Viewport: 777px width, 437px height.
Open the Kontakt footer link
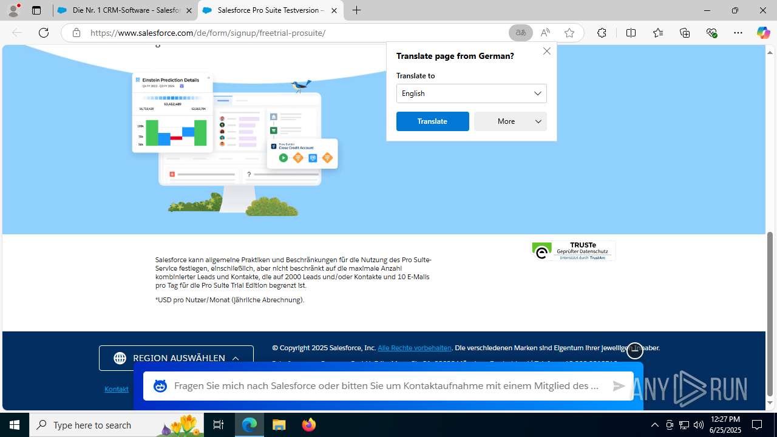pyautogui.click(x=117, y=389)
